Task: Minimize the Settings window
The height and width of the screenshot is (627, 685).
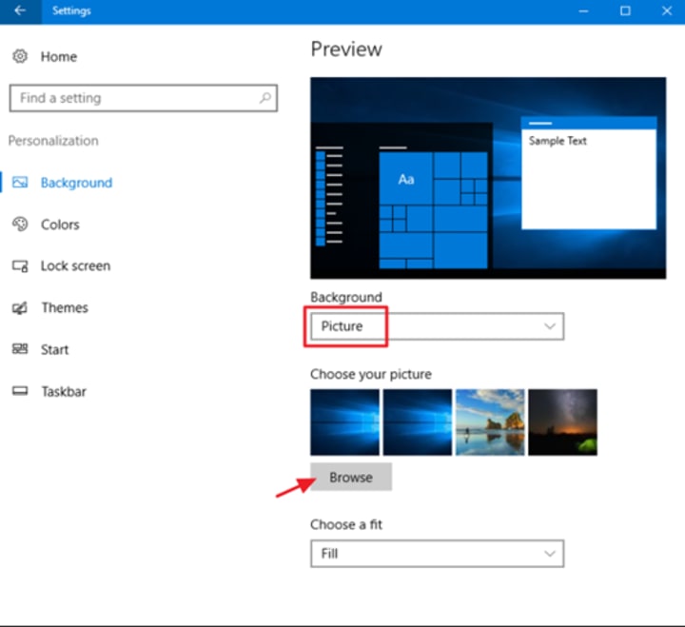Action: (583, 10)
